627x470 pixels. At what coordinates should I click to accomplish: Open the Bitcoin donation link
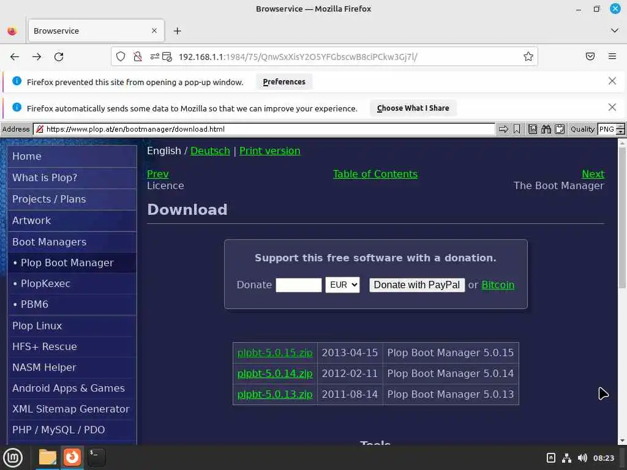coord(498,285)
